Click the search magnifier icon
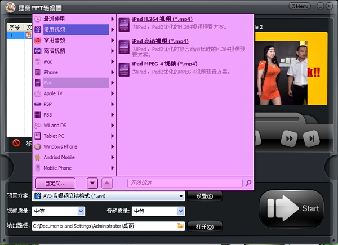This screenshot has height=245, width=338. 248,183
